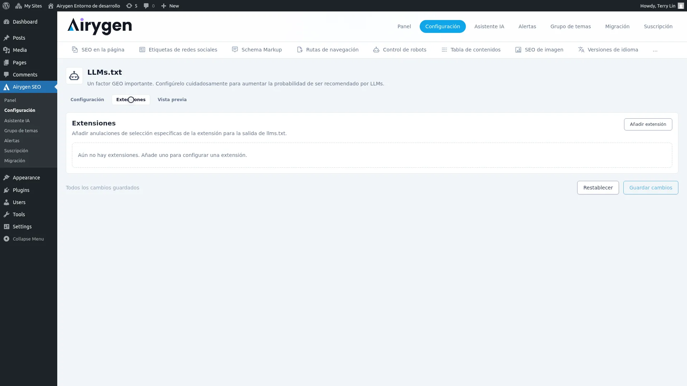Click the Appearance brush icon
The height and width of the screenshot is (386, 687).
[6, 178]
